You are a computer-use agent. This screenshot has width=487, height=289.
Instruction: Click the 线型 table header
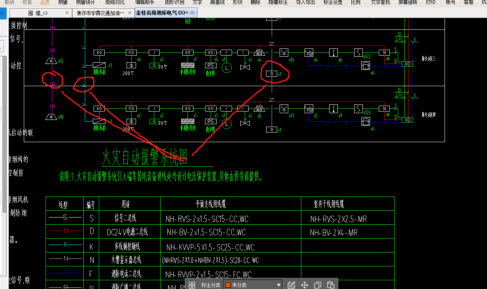click(63, 205)
